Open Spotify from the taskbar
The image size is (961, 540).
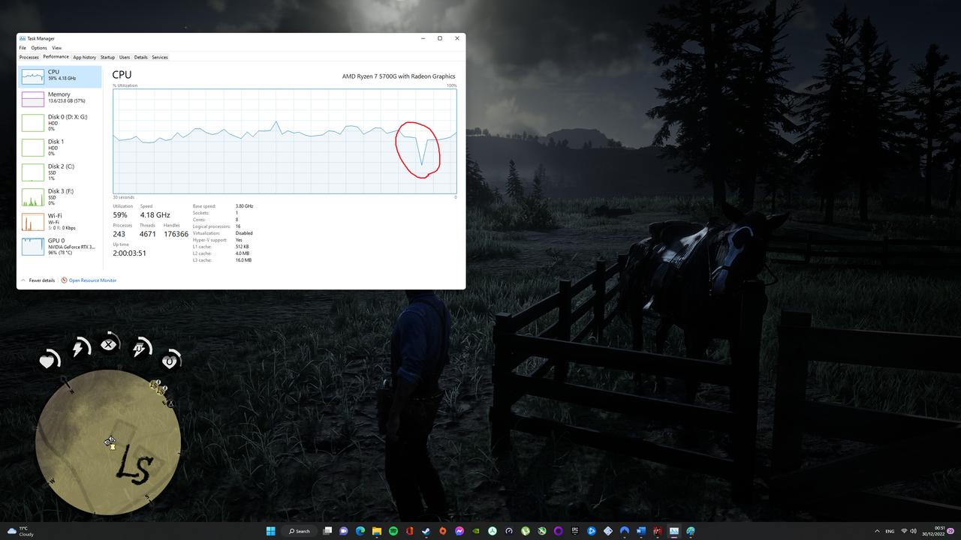click(x=393, y=531)
